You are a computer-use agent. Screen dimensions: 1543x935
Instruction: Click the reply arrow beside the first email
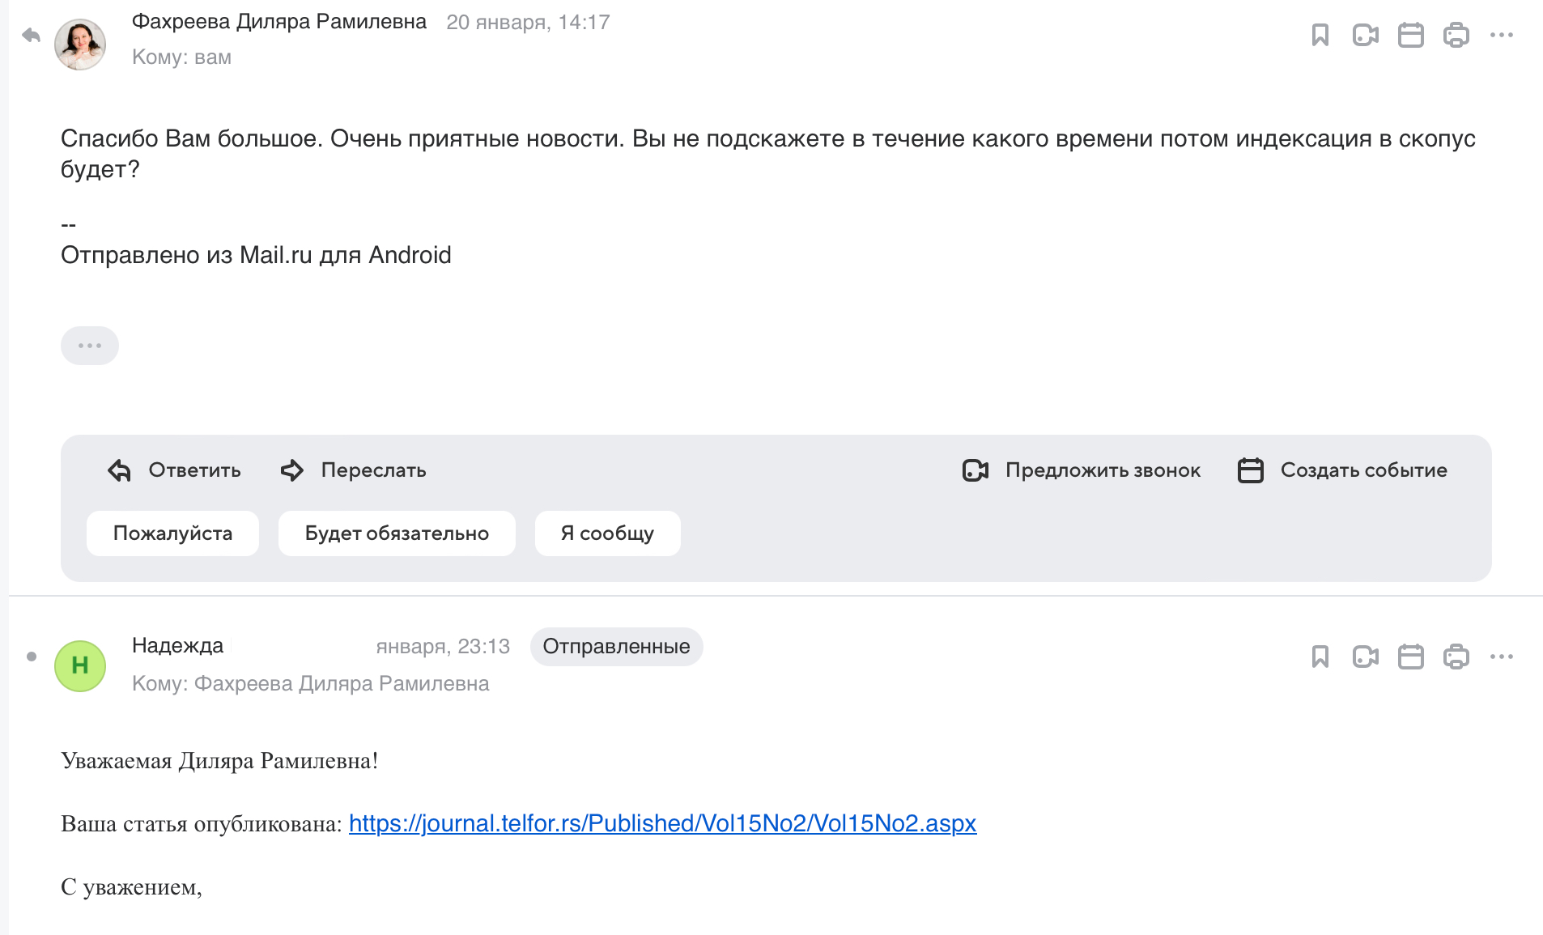31,36
